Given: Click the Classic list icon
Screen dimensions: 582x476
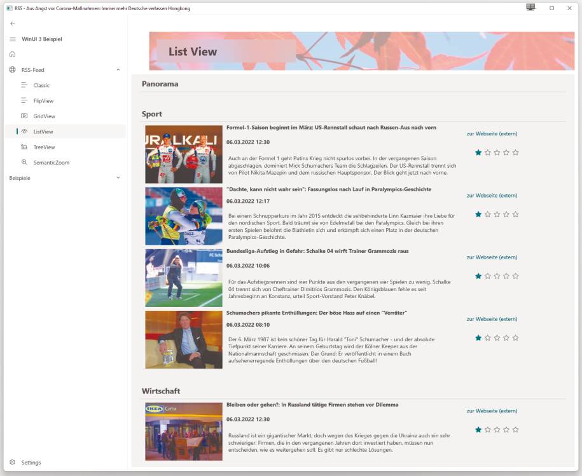Looking at the screenshot, I should 24,85.
